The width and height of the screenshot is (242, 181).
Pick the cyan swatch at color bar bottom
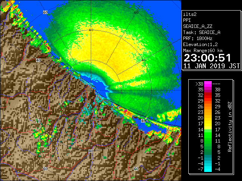tap(208, 169)
